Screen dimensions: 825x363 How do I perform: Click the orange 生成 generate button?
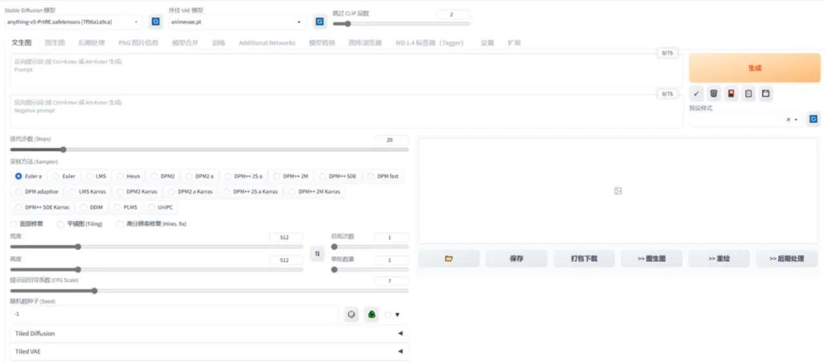point(754,68)
